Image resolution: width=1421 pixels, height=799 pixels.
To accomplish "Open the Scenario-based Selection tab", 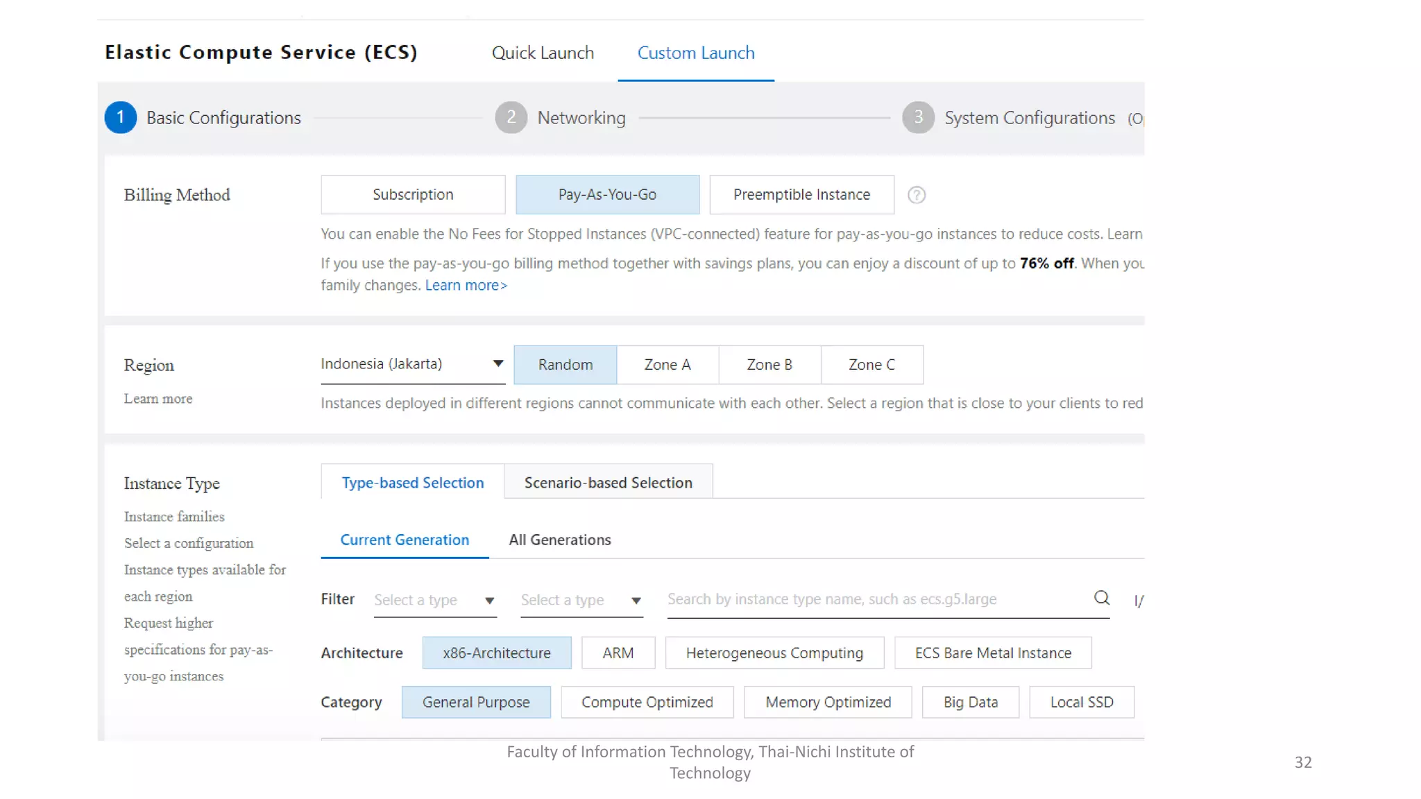I will coord(608,483).
